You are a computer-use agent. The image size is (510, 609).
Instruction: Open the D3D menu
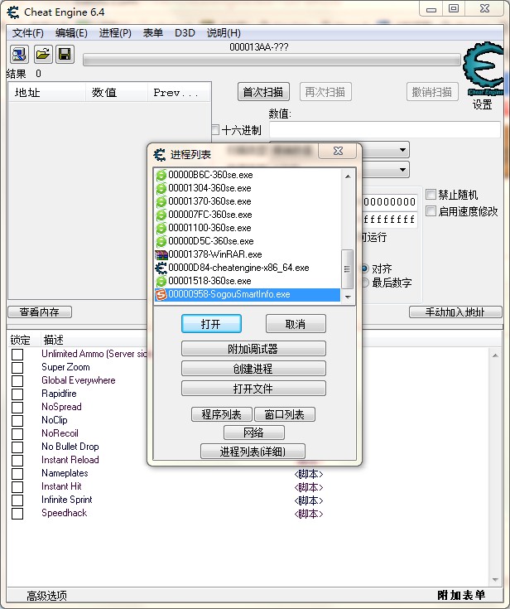coord(185,33)
